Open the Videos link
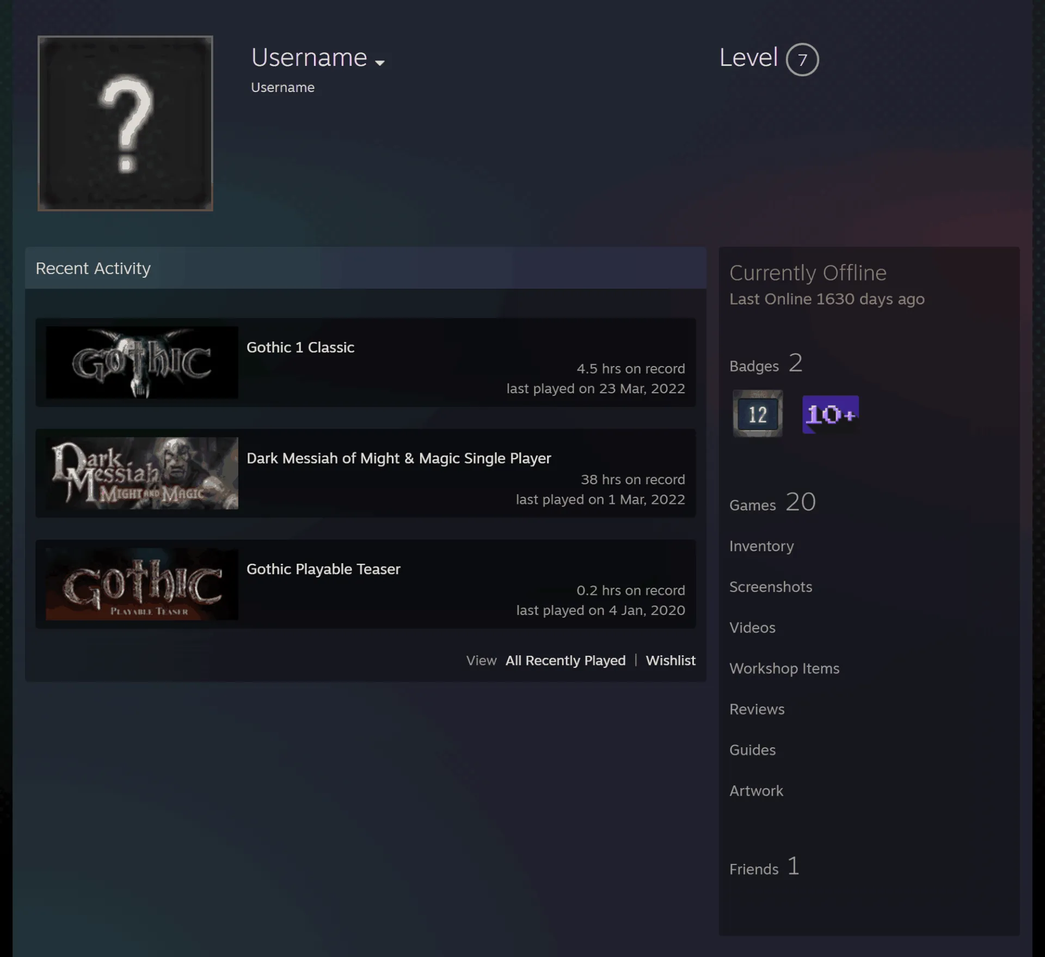This screenshot has height=957, width=1045. (752, 627)
